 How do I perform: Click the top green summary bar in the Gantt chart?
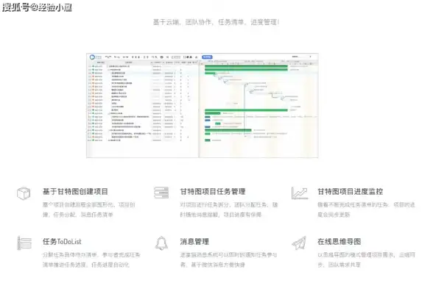point(246,66)
